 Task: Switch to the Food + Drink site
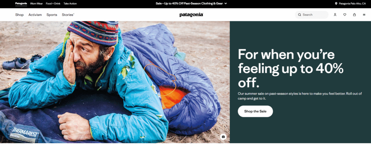pos(53,4)
